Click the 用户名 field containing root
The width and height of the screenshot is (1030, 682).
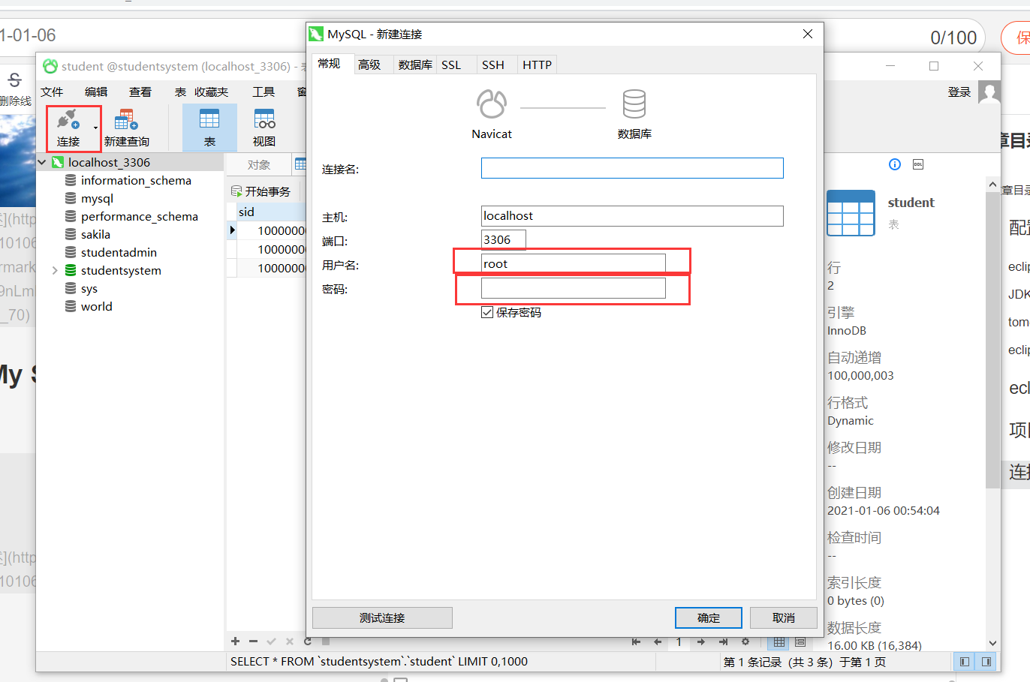574,264
